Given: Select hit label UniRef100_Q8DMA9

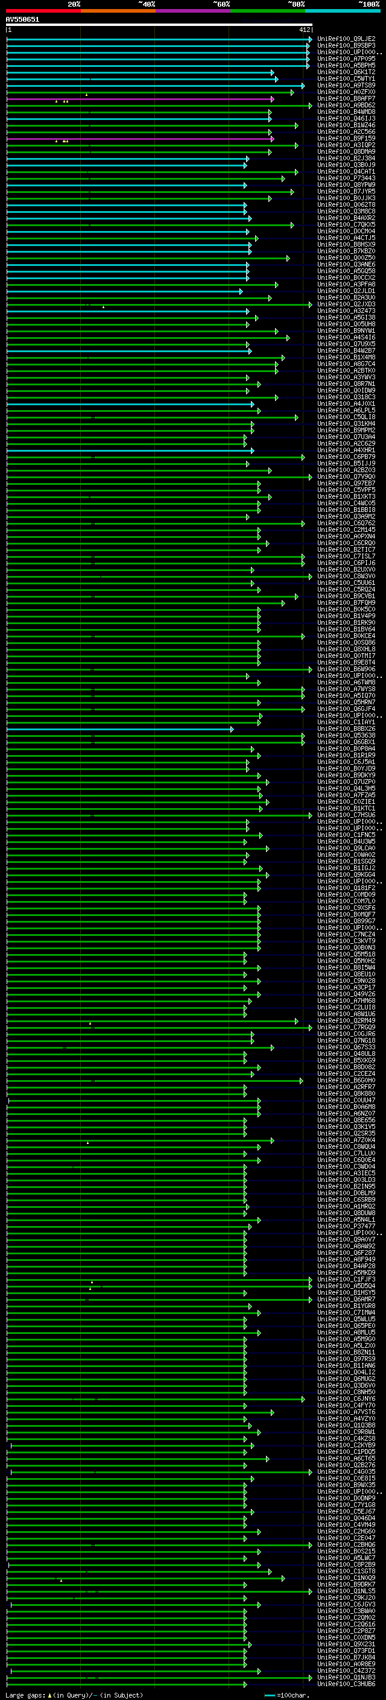Looking at the screenshot, I should point(346,152).
